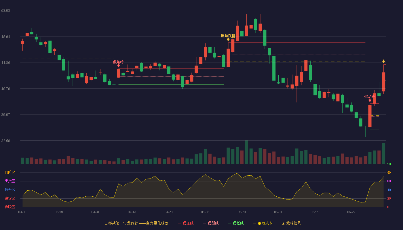Screen dimensions: 403x230
Task: Click the 低吸区 zone label
Action: point(10,207)
